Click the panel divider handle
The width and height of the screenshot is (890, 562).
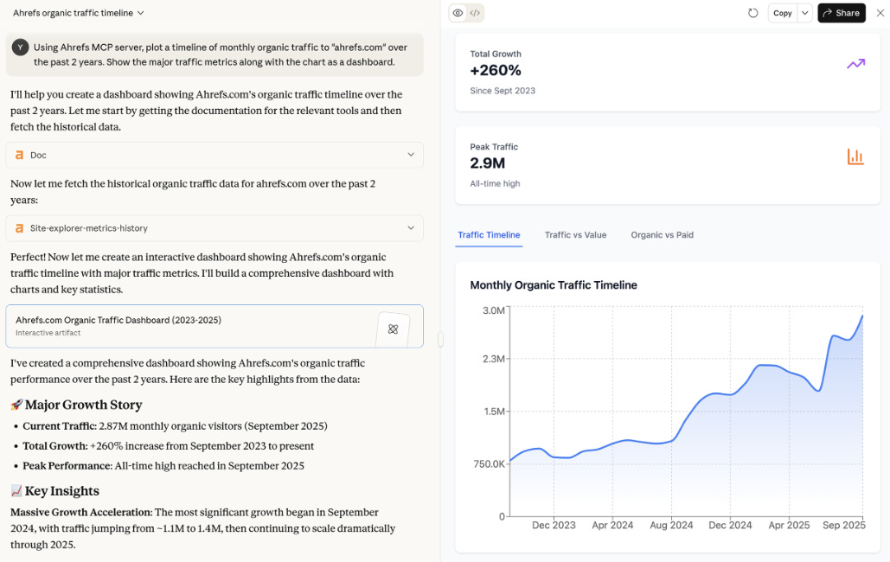440,340
